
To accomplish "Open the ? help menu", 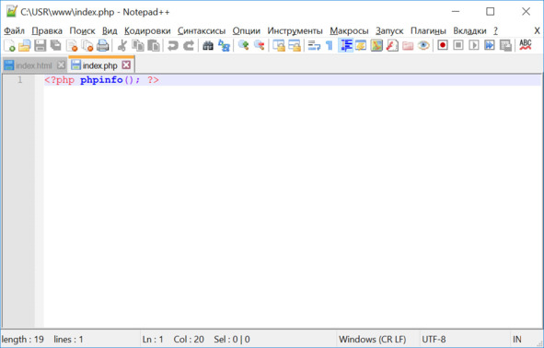I will (496, 31).
